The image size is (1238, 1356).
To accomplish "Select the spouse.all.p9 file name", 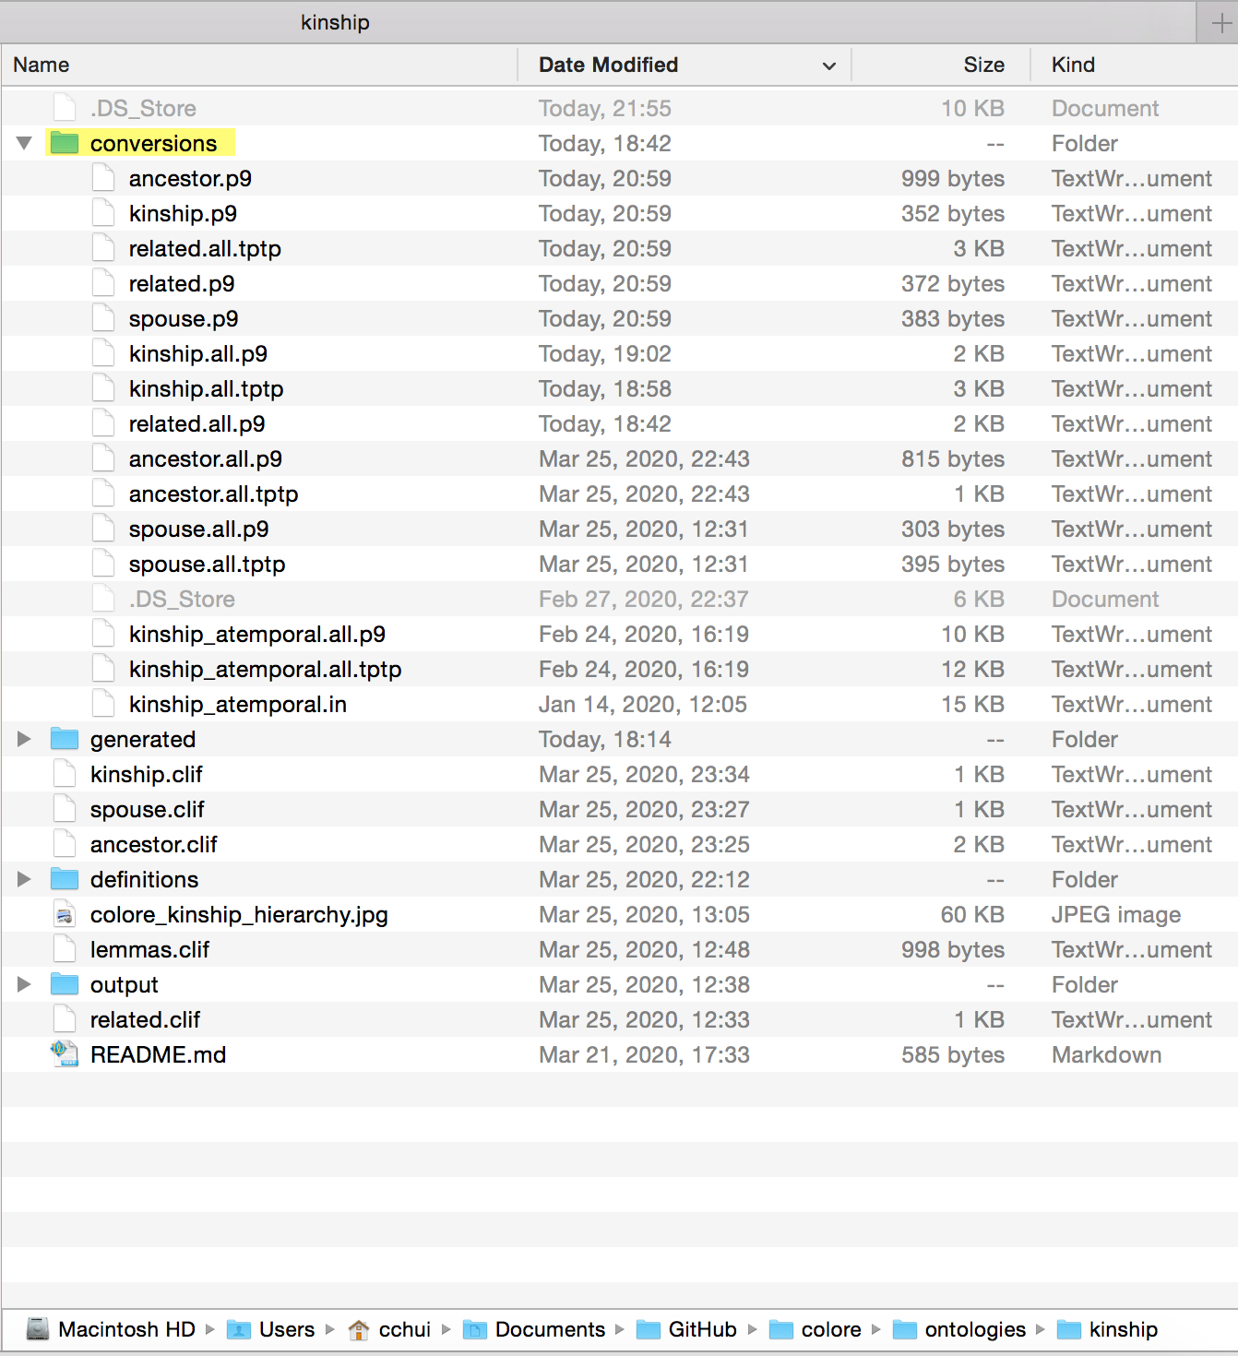I will click(198, 529).
